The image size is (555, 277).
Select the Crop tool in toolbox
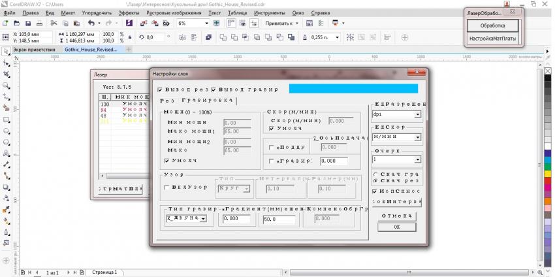[x=7, y=74]
